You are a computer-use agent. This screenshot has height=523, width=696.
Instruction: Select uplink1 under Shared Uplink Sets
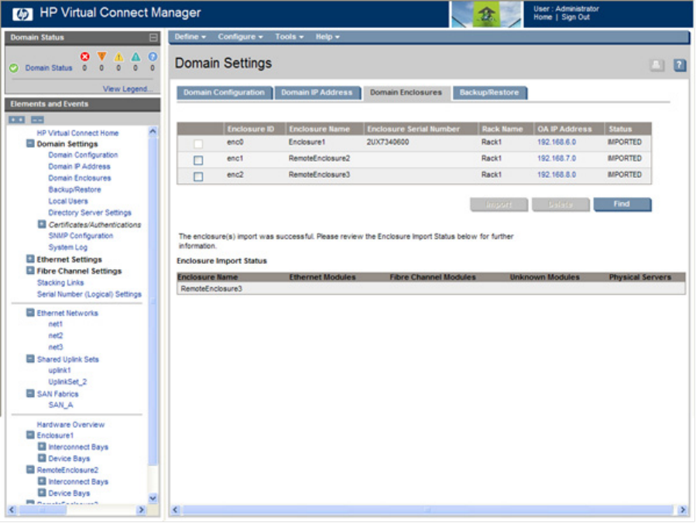(60, 371)
